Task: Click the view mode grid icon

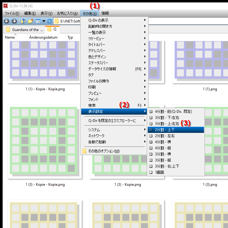Action: point(38,21)
